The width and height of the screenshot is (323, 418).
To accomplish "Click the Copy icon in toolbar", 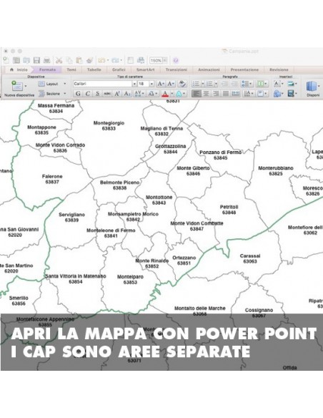I will [x=69, y=60].
